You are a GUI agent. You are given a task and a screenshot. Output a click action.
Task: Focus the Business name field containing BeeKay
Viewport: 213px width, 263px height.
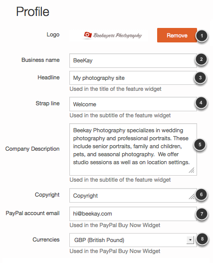[133, 60]
